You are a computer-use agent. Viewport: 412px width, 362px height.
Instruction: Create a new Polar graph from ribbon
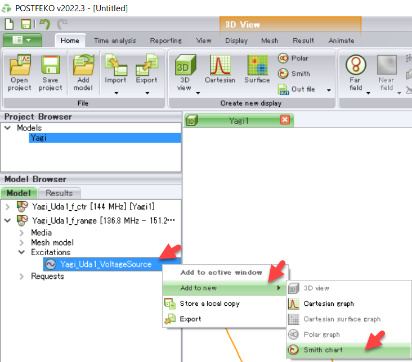[293, 58]
